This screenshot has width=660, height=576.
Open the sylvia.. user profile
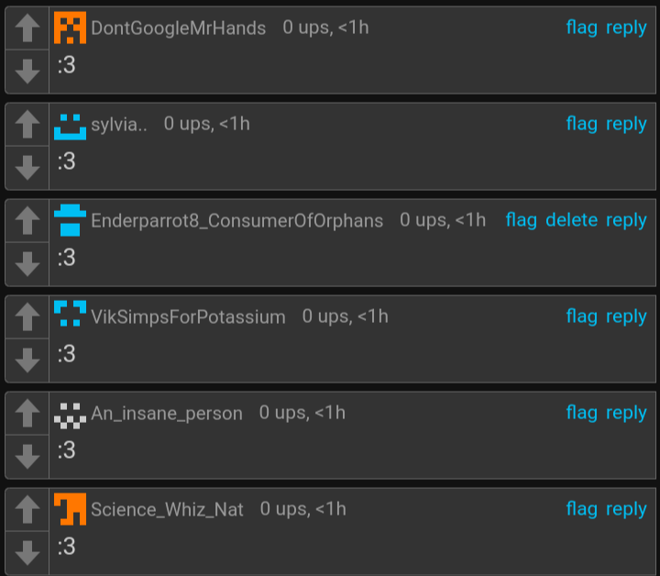point(119,125)
